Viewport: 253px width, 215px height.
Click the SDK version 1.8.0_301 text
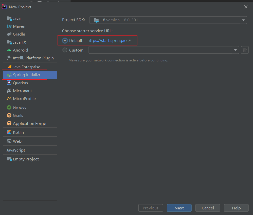122,20
